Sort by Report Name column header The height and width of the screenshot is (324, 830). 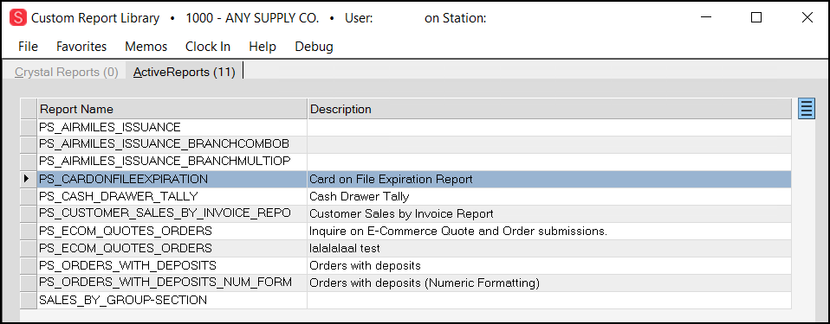click(172, 109)
